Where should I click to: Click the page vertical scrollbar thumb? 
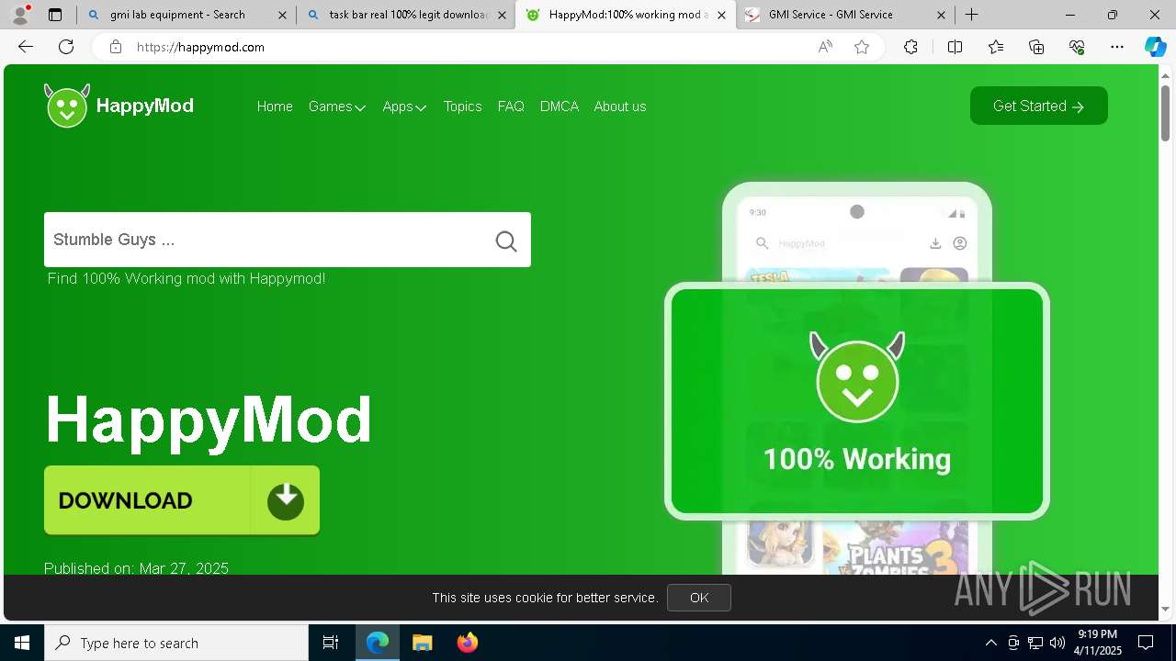[1165, 113]
